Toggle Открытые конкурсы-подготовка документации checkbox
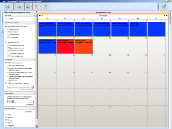 click(x=8, y=68)
